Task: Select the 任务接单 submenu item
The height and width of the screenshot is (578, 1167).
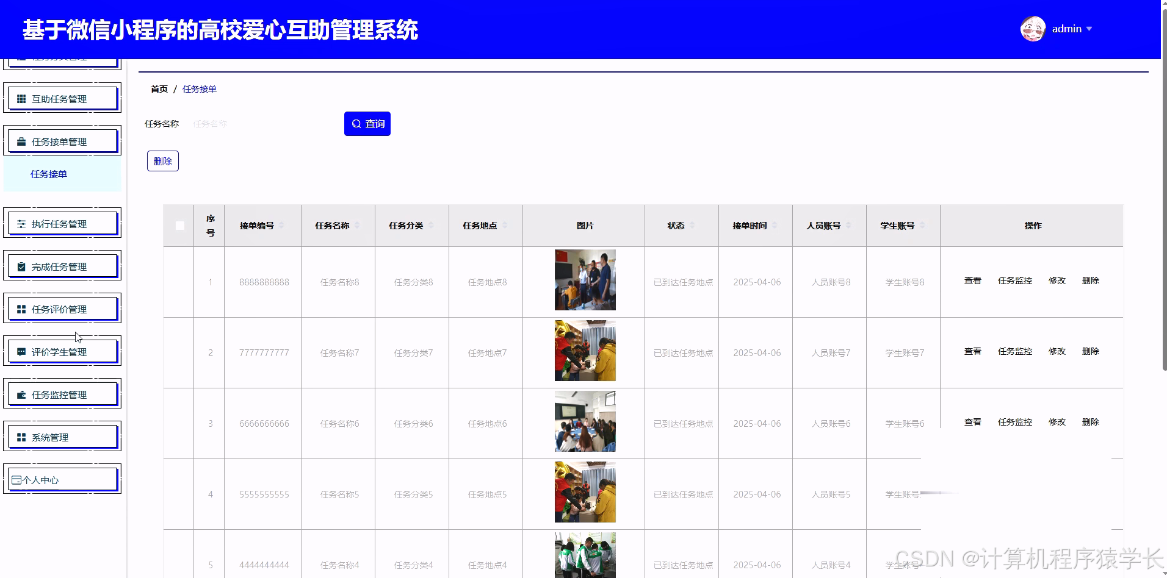Action: click(49, 174)
